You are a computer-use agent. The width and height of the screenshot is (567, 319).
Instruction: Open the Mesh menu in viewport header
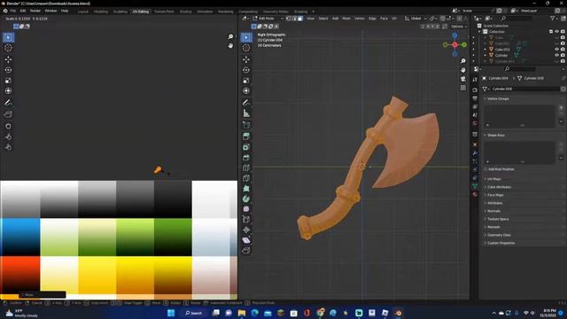(x=346, y=19)
